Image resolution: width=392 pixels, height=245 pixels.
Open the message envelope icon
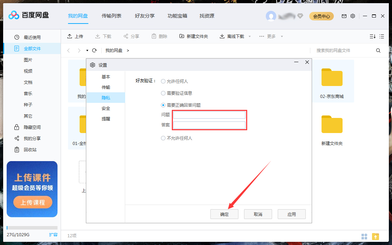point(344,16)
